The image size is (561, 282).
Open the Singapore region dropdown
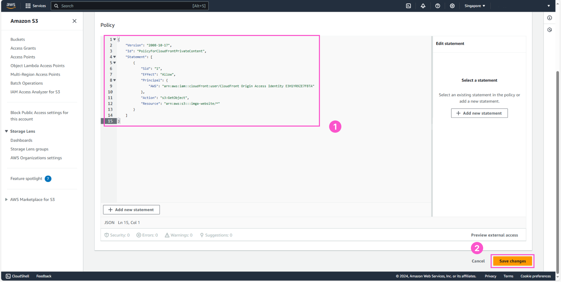click(x=475, y=6)
